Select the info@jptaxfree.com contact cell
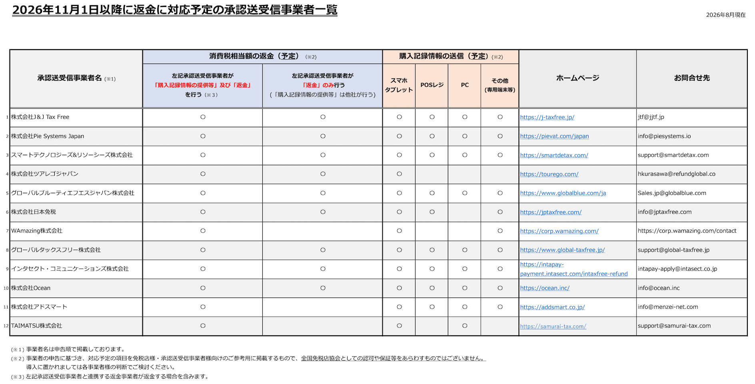Viewport: 755px width, 384px height. click(x=692, y=212)
